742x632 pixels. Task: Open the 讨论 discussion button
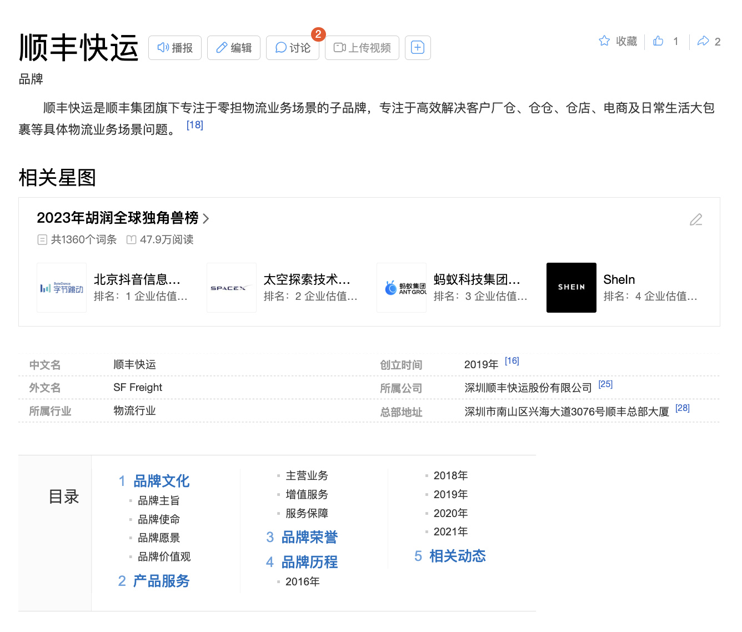coord(293,48)
